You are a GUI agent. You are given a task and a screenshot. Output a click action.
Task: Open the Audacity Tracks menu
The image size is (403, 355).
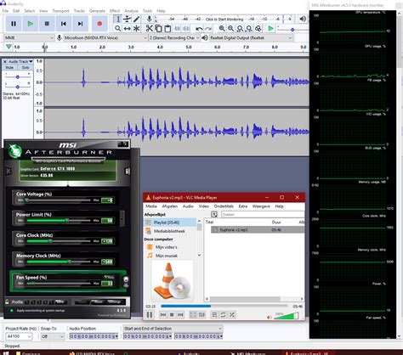click(79, 11)
